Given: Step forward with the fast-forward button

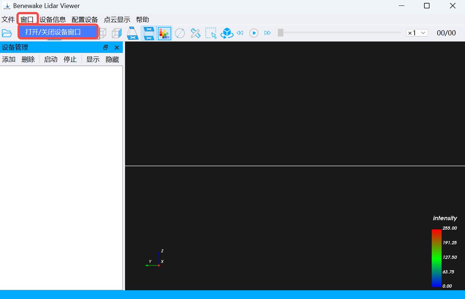Looking at the screenshot, I should coord(268,33).
